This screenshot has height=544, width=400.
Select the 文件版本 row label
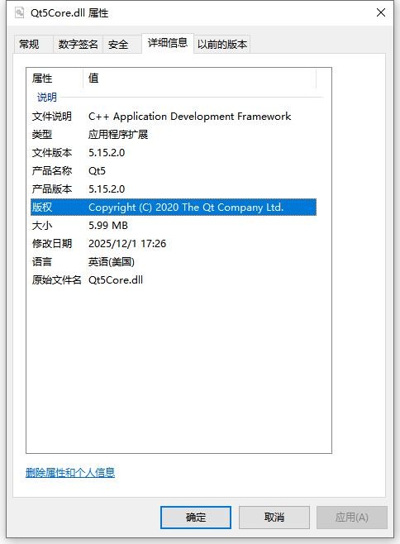click(x=52, y=153)
